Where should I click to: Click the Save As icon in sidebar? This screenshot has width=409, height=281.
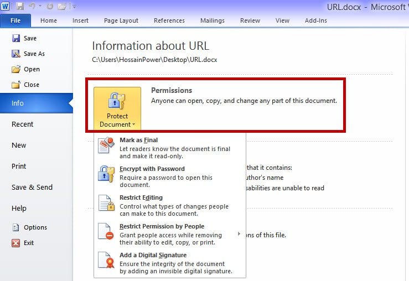click(16, 54)
